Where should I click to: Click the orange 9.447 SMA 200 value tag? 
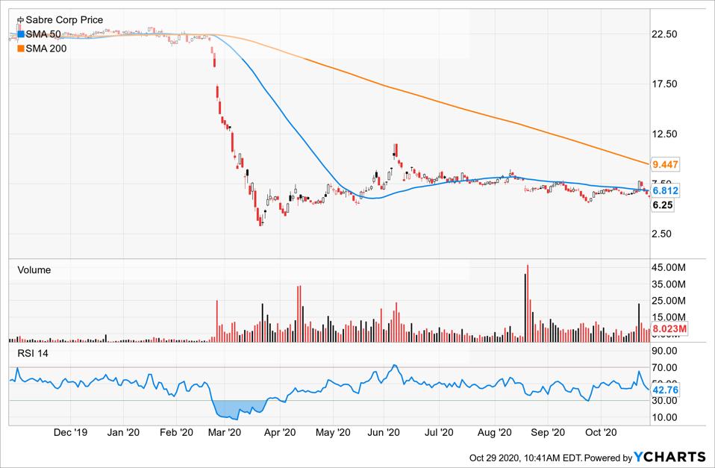(665, 164)
